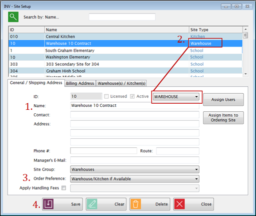Click the site list scrollbar thumb

click(245, 35)
